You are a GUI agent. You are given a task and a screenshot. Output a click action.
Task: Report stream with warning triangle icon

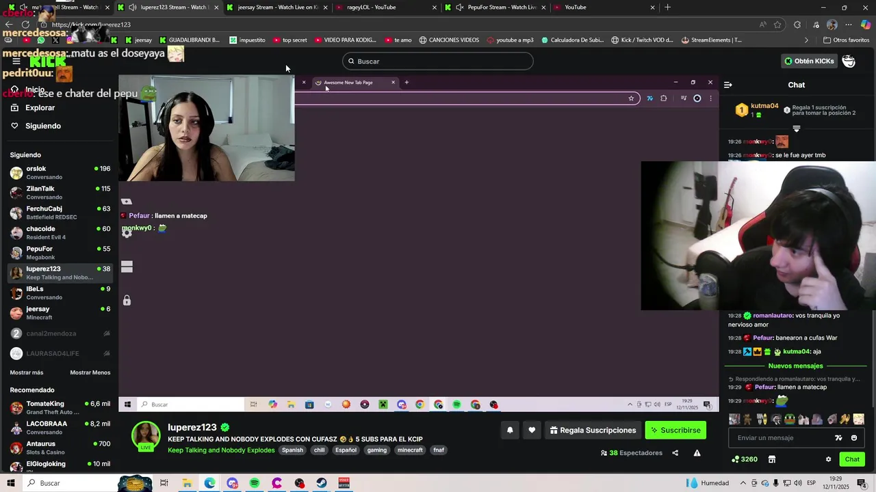(x=697, y=453)
